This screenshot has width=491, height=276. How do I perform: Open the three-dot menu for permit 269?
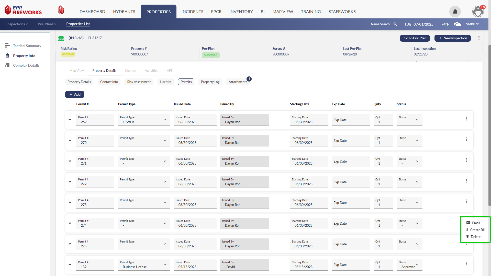click(x=466, y=119)
